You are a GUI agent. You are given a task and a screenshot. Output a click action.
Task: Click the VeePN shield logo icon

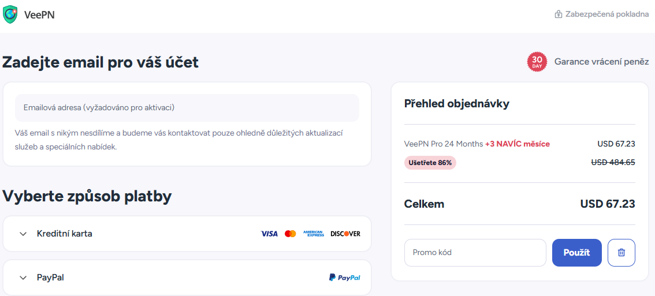pyautogui.click(x=10, y=14)
